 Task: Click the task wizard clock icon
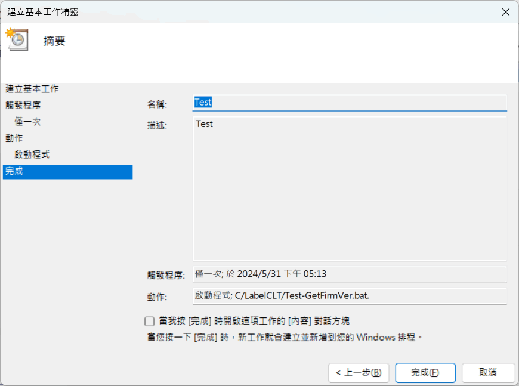(x=17, y=39)
